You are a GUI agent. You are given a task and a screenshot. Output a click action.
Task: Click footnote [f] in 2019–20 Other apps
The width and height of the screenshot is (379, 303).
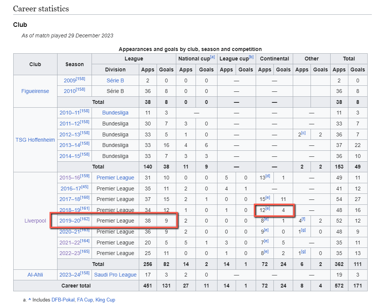tap(303, 219)
